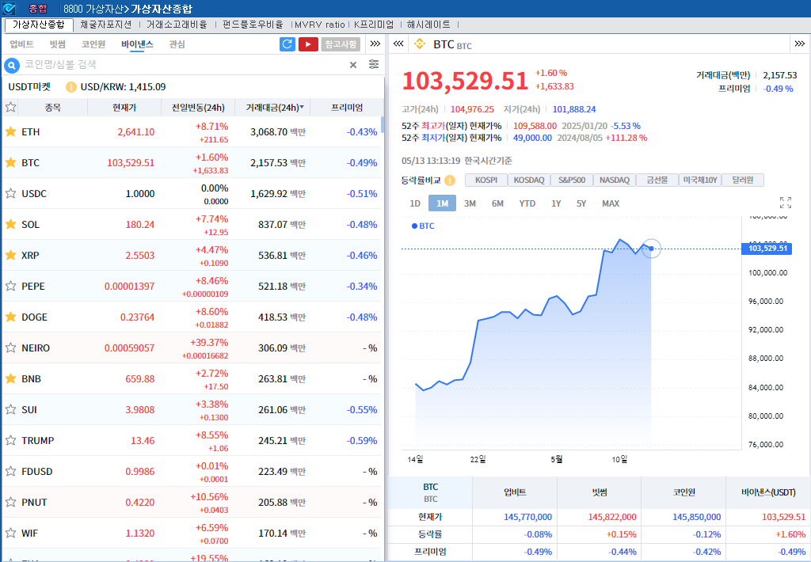The image size is (811, 562).
Task: Add PNUT to favorites star
Action: (10, 502)
